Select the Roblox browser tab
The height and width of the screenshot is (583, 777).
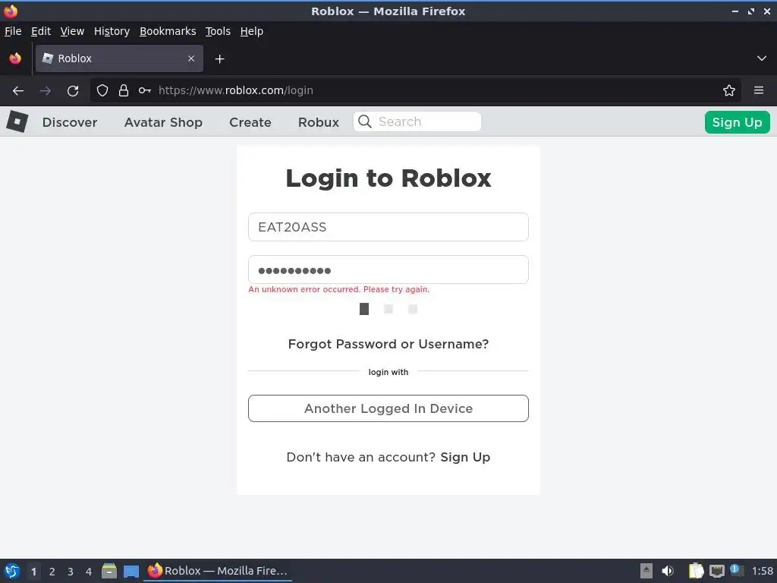point(119,58)
